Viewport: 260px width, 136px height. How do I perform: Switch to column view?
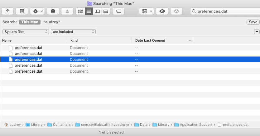coord(97,11)
